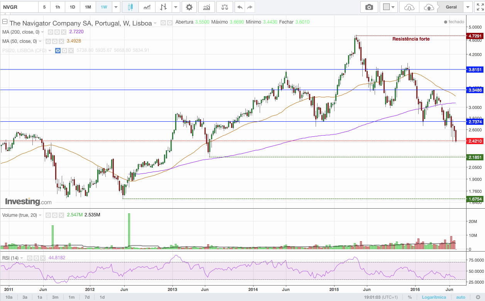The height and width of the screenshot is (301, 485).
Task: Toggle Logarítmica scale mode
Action: (434, 297)
